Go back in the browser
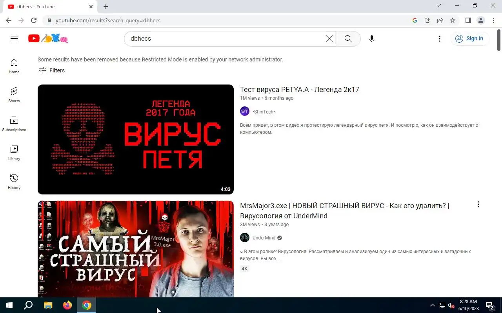This screenshot has height=313, width=502. pos(9,20)
